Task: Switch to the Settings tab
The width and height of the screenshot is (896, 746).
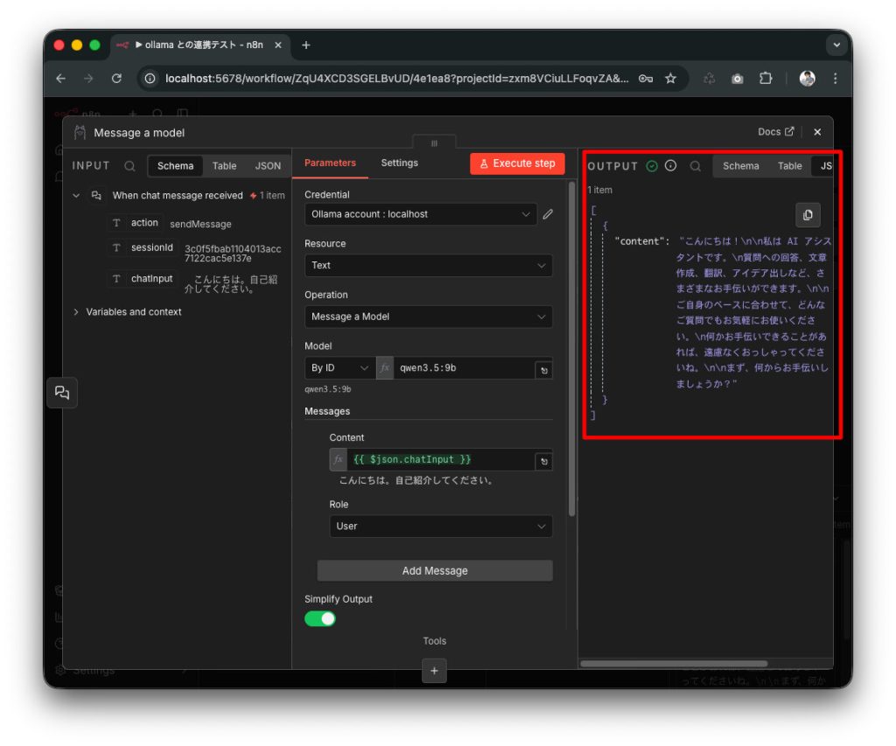Action: (x=400, y=163)
